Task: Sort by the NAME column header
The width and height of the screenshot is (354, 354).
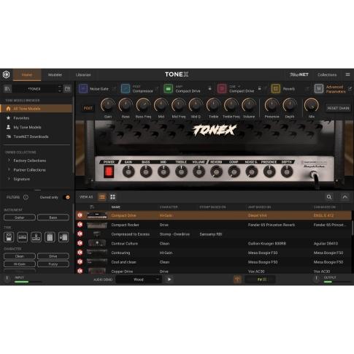Action: (116, 207)
